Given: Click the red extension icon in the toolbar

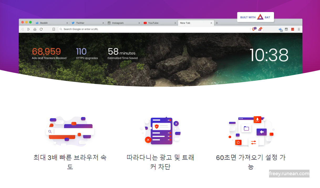Looking at the screenshot, I should [x=292, y=29].
